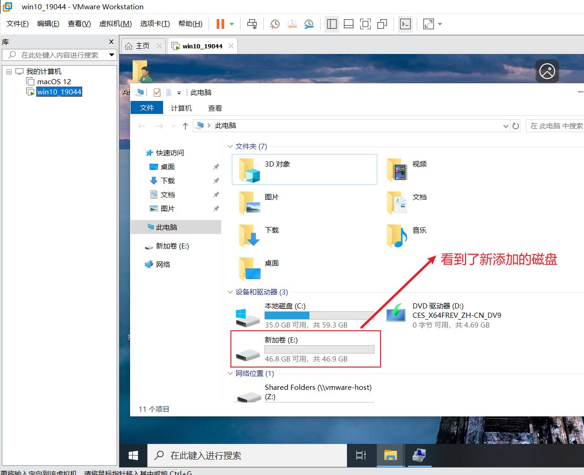Click the Windows Start button

click(133, 455)
